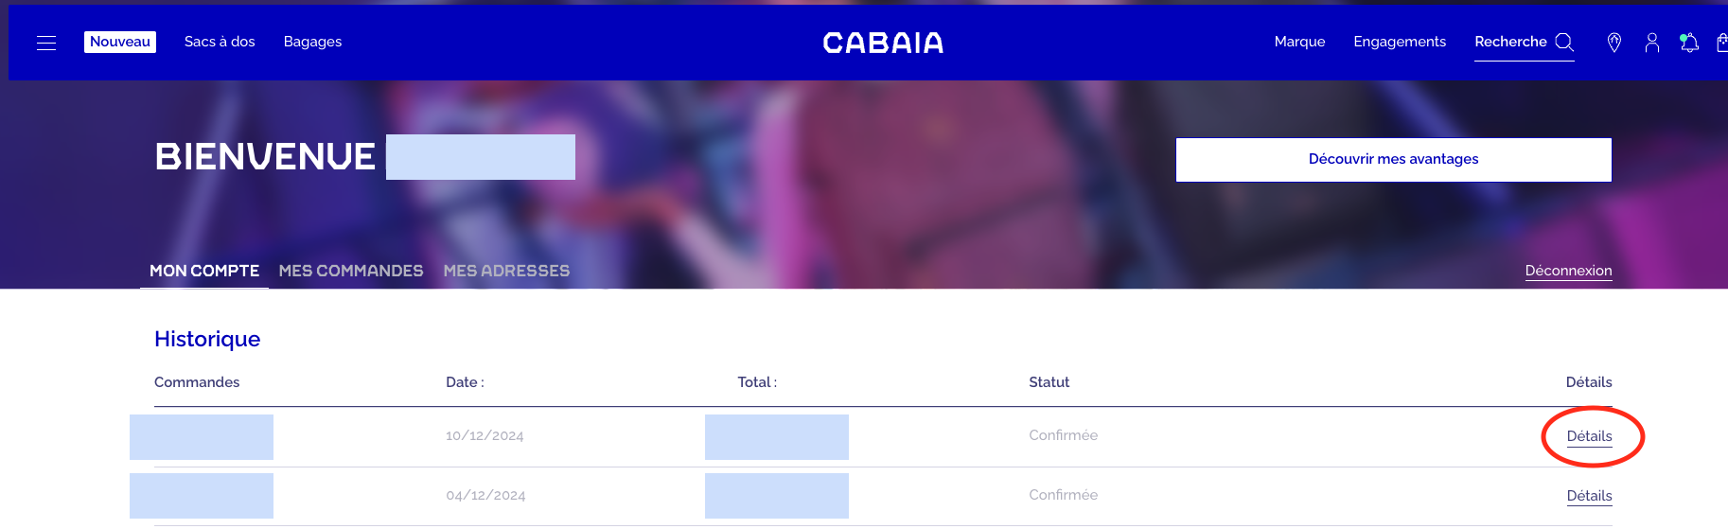This screenshot has width=1728, height=529.
Task: Click the Recherche search field text
Action: pyautogui.click(x=1510, y=42)
